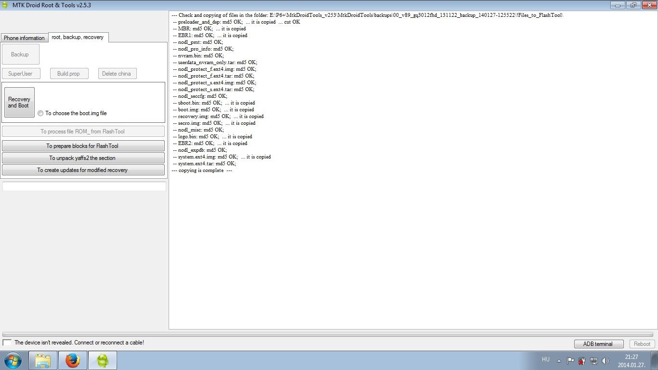
Task: Click the 'nodl_seccfg: md5 OK' log line
Action: coord(200,96)
